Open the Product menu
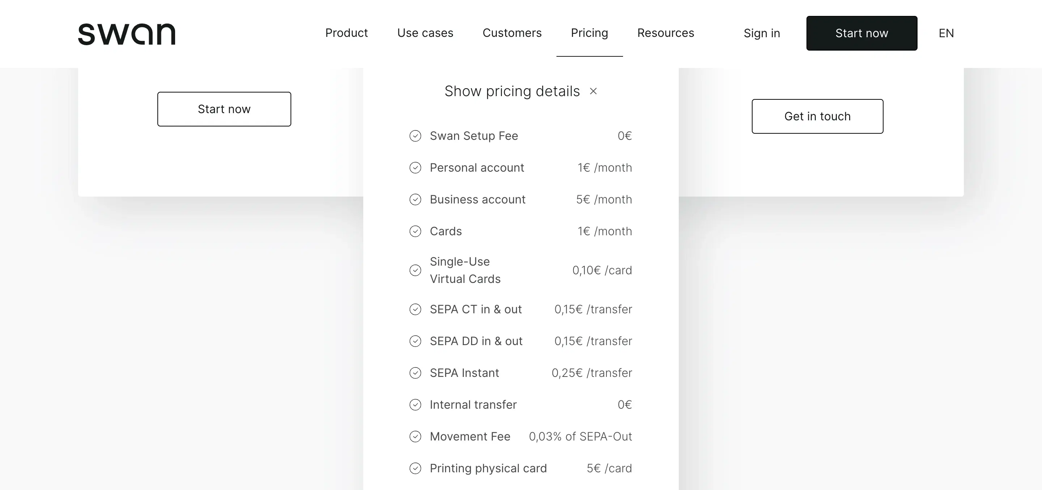Viewport: 1042px width, 490px height. [346, 33]
